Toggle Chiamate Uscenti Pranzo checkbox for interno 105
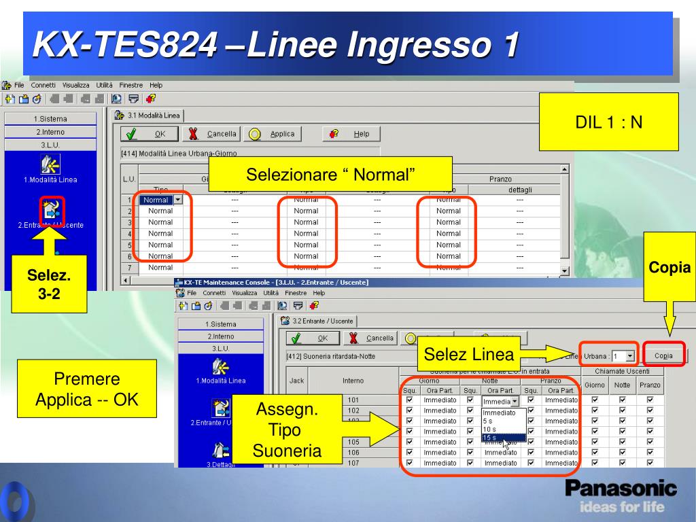The image size is (696, 522). click(x=650, y=442)
